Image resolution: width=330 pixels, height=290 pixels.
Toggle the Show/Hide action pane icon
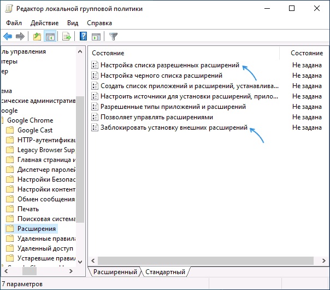pos(96,37)
